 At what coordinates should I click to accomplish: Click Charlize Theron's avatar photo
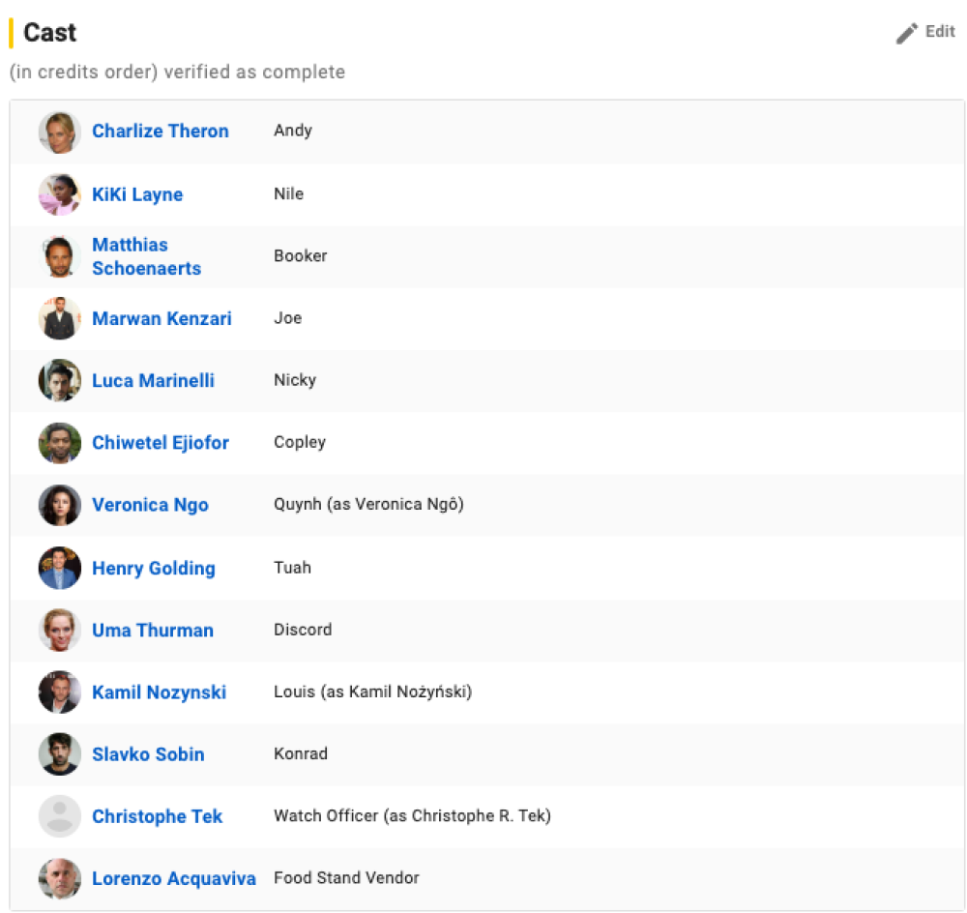[x=60, y=132]
